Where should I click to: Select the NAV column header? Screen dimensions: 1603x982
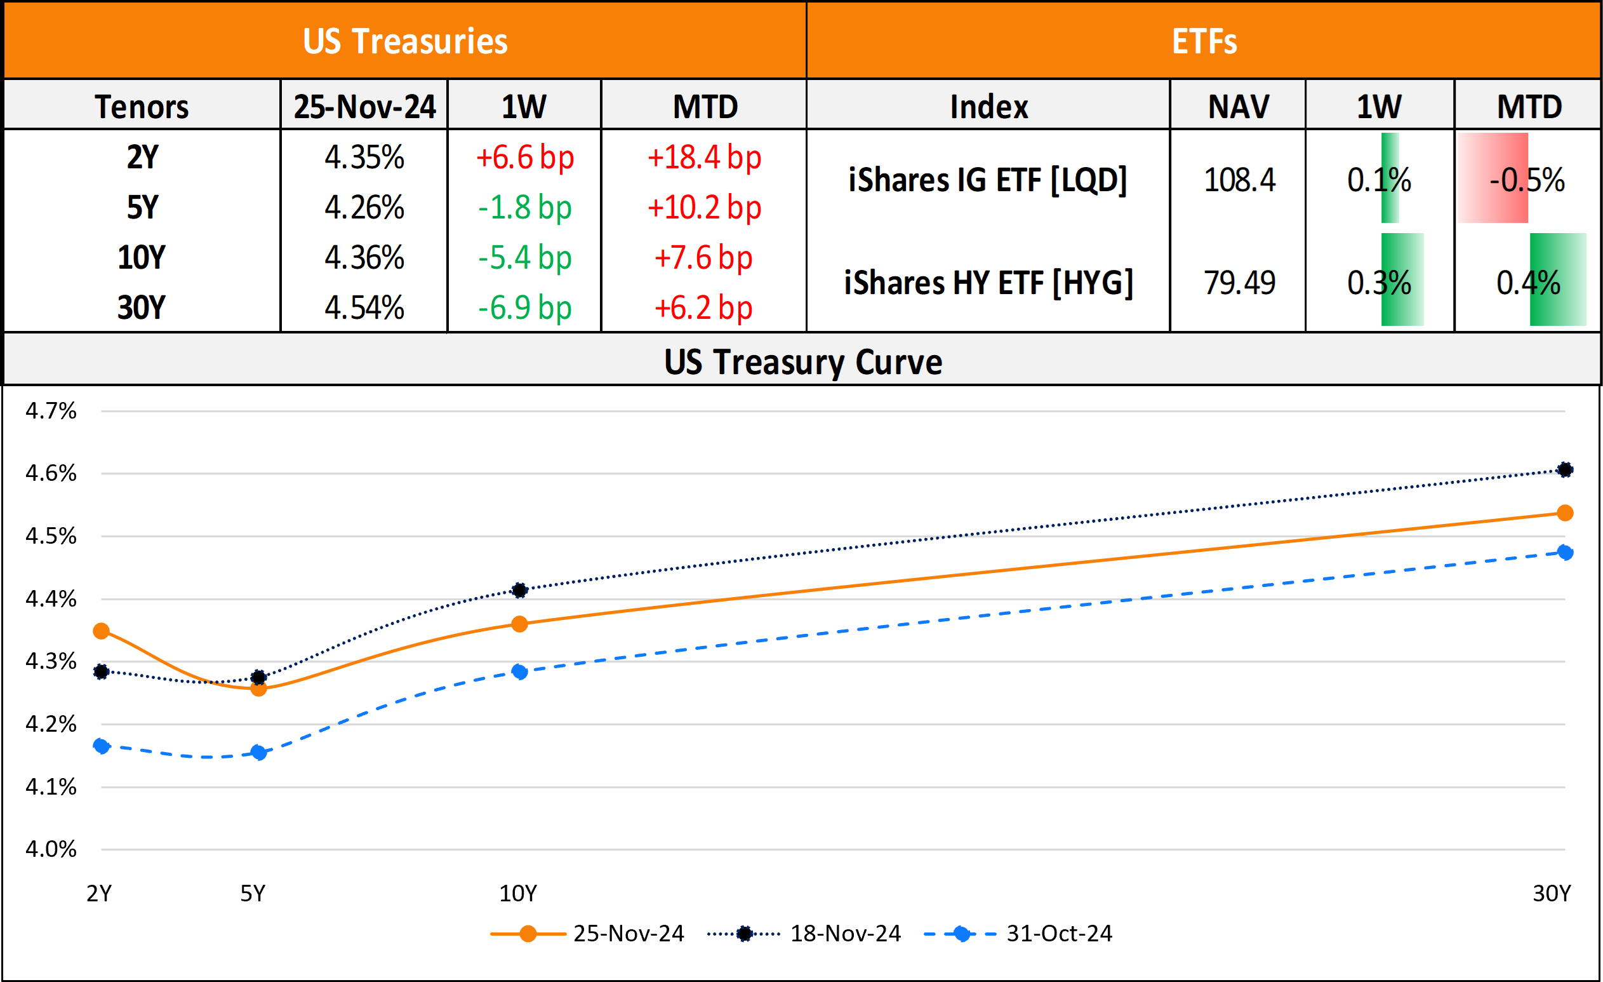(x=1238, y=106)
